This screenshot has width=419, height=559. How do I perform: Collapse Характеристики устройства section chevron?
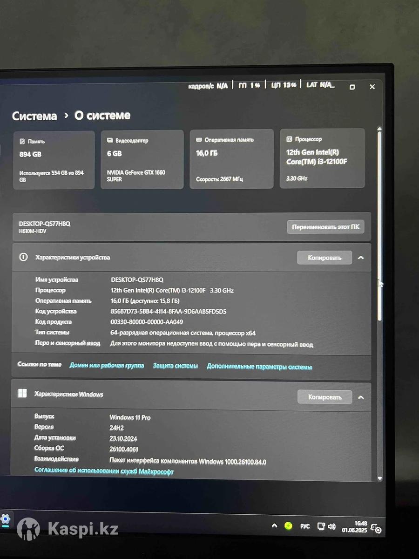tap(361, 258)
